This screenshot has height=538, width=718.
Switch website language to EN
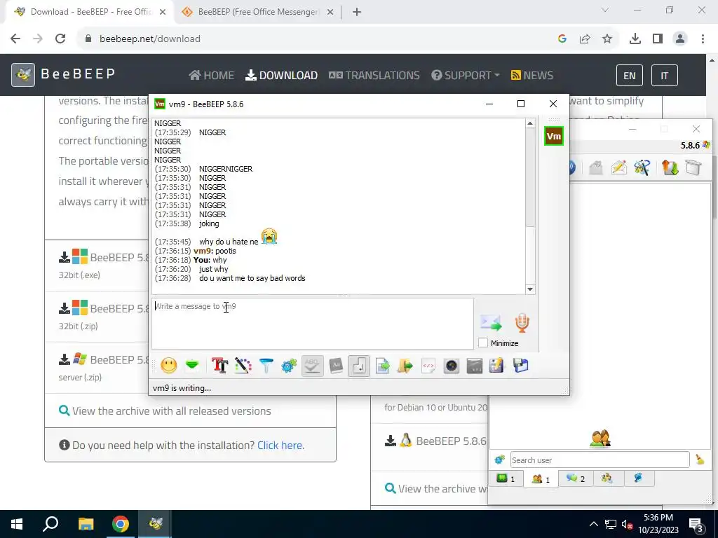(x=630, y=76)
